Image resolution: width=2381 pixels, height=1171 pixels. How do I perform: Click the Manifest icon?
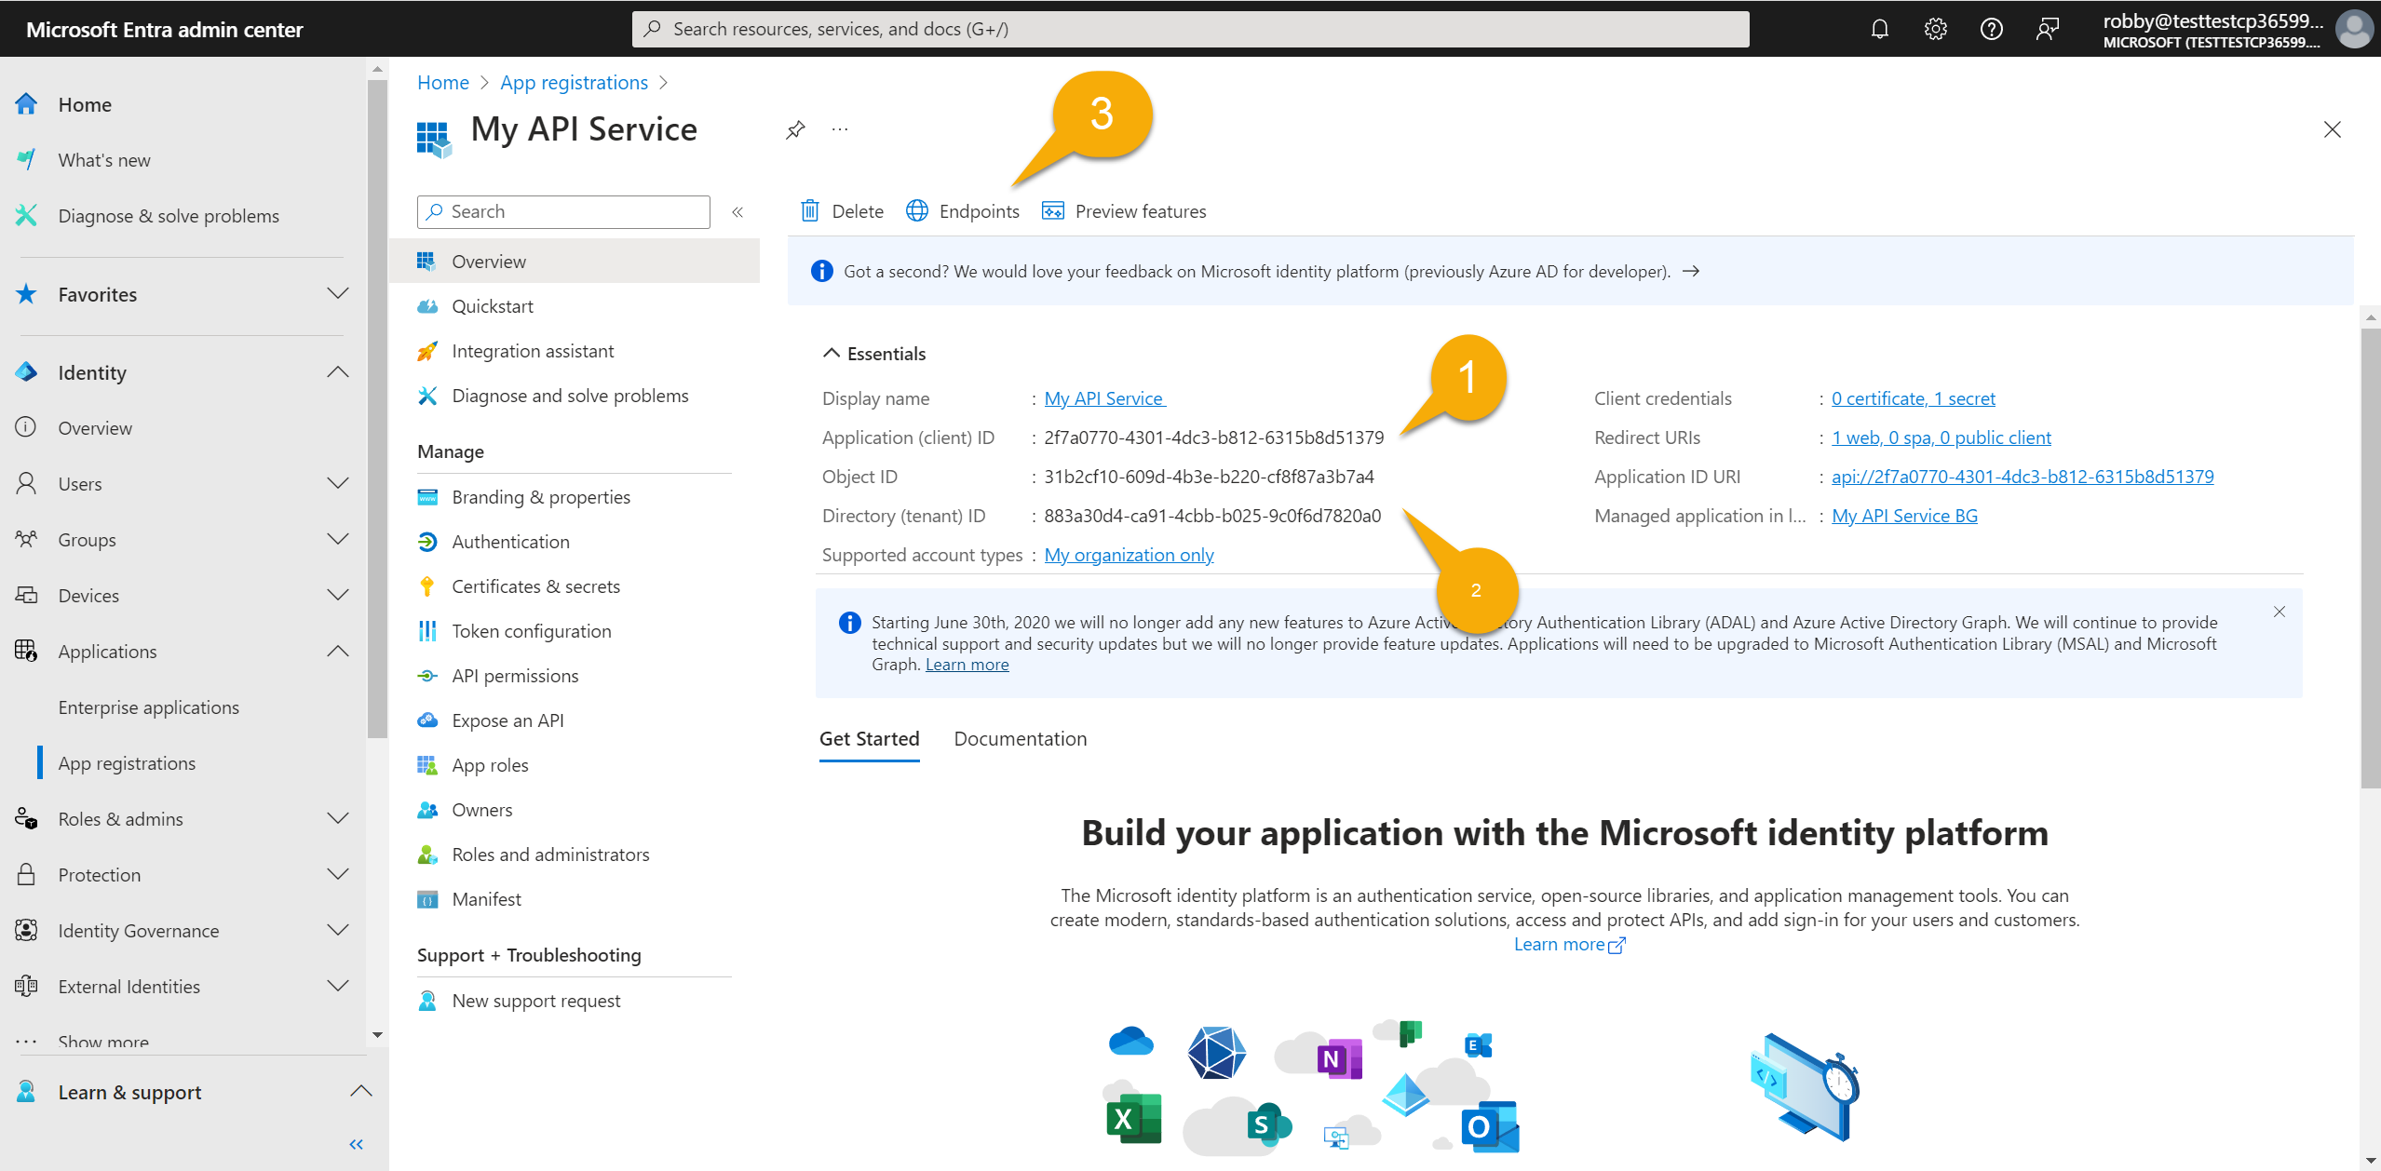tap(429, 899)
